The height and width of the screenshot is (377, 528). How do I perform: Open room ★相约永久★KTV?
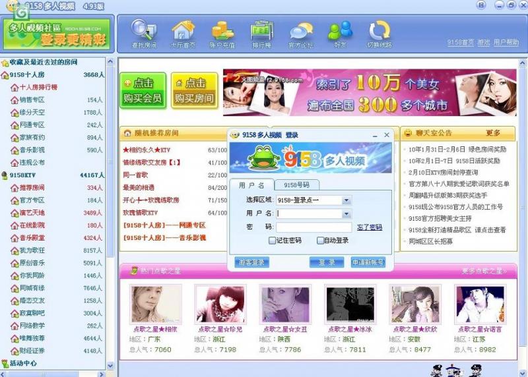coord(147,150)
